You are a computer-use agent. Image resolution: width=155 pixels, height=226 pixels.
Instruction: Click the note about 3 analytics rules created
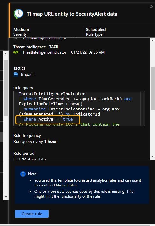coord(88,183)
